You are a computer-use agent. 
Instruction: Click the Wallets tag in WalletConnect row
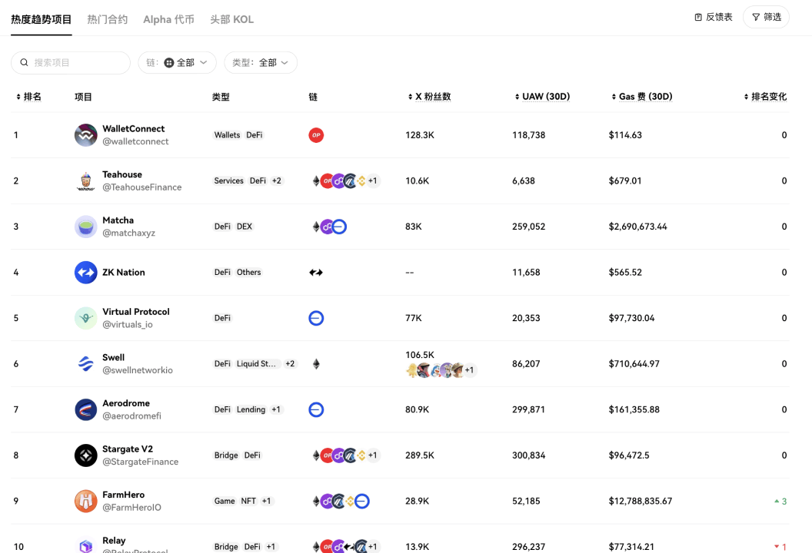click(228, 135)
